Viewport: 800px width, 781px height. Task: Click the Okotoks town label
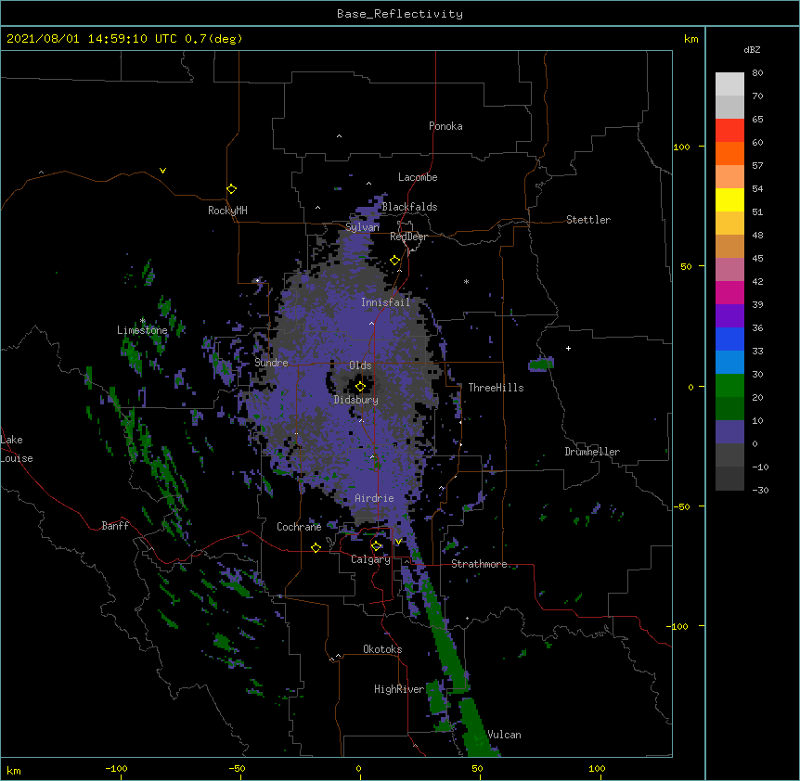click(x=382, y=649)
